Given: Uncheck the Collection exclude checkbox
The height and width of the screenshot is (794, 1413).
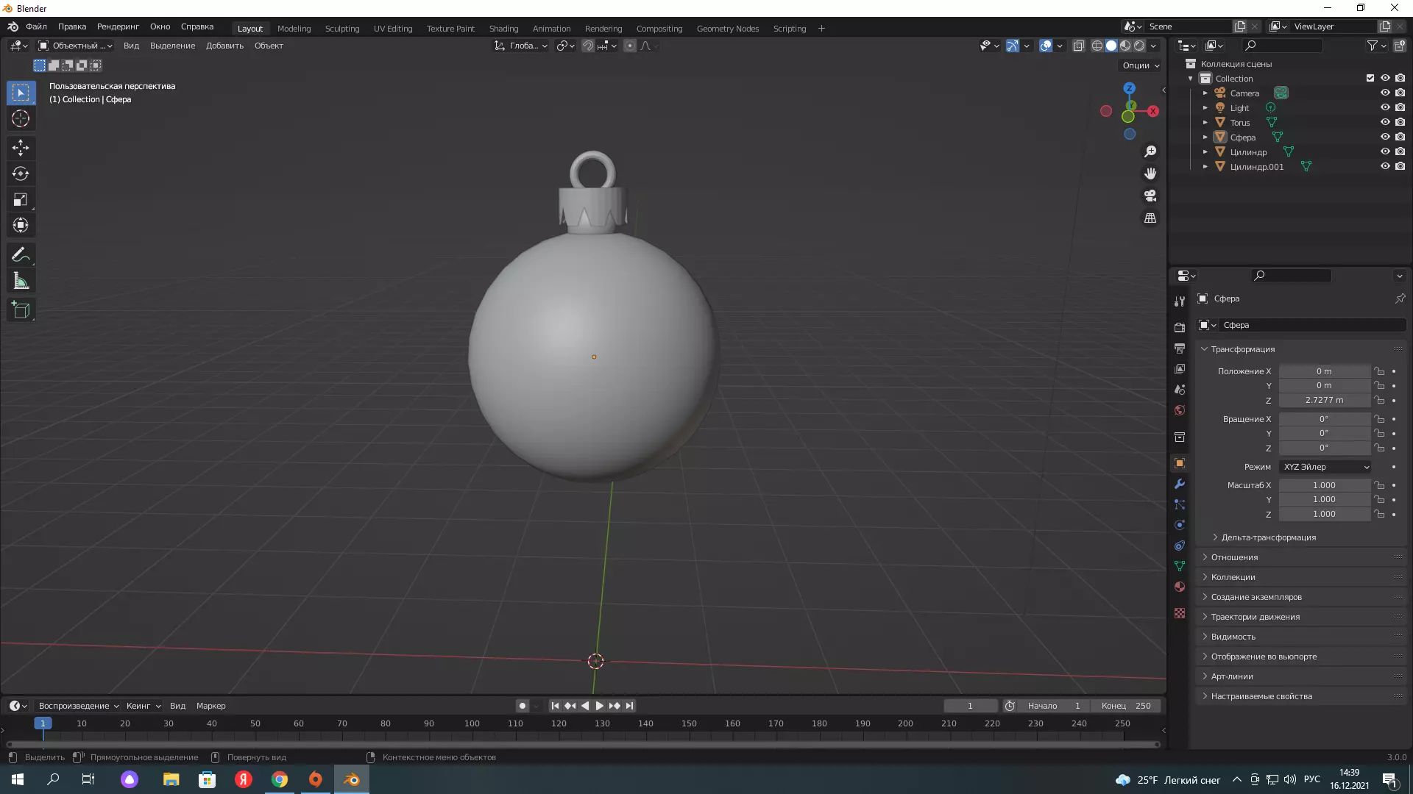Looking at the screenshot, I should (x=1370, y=78).
